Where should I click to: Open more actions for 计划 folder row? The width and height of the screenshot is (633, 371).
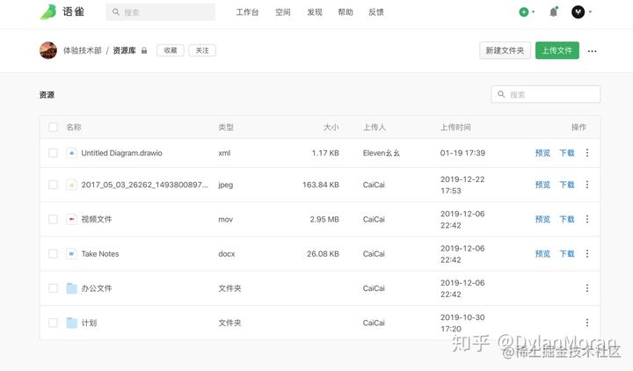pyautogui.click(x=587, y=323)
